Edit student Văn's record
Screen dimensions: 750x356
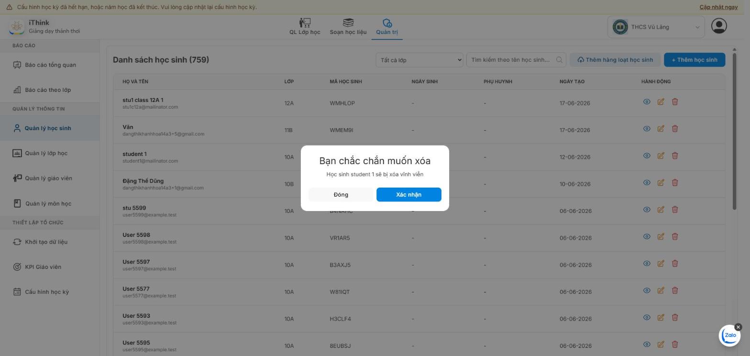(661, 129)
